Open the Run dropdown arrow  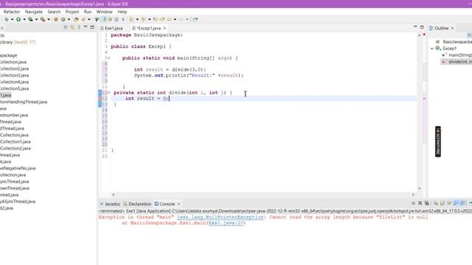(x=24, y=20)
